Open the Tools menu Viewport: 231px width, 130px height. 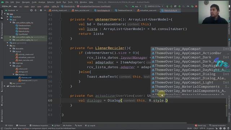70,2
